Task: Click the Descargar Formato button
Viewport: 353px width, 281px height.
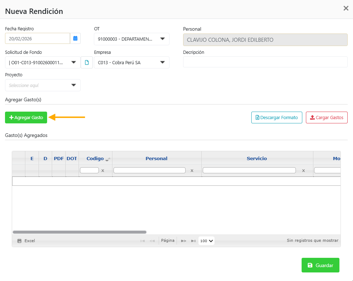Action: click(277, 117)
